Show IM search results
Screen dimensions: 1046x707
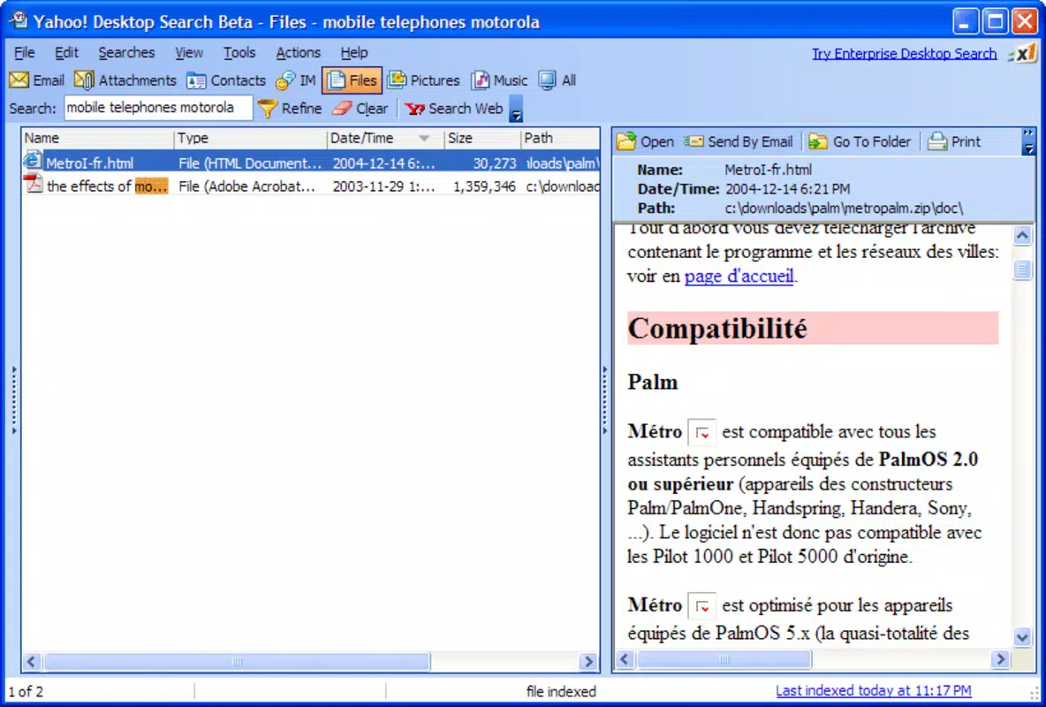point(296,80)
